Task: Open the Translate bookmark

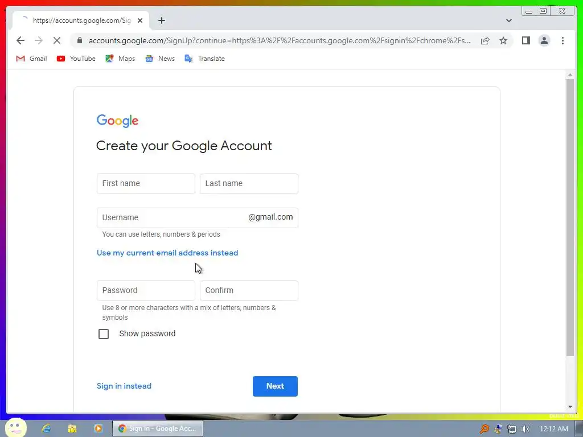Action: pyautogui.click(x=205, y=59)
